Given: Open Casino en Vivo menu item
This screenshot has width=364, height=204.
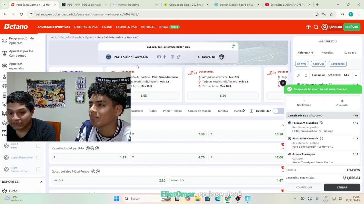Looking at the screenshot, I should coord(127,27).
